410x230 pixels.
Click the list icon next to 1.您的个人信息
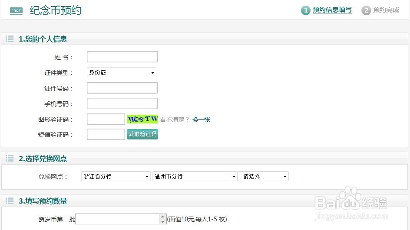tap(10, 39)
